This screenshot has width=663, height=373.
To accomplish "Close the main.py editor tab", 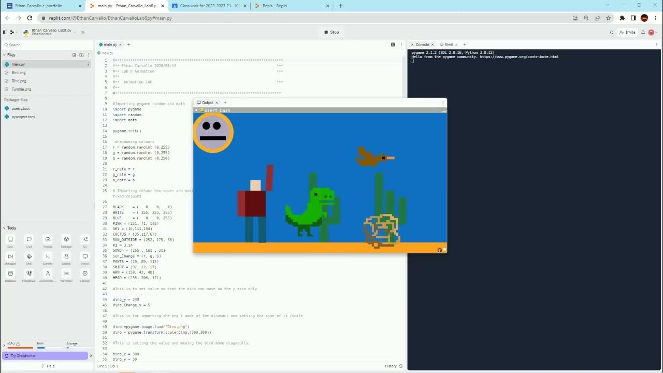I will pyautogui.click(x=121, y=45).
